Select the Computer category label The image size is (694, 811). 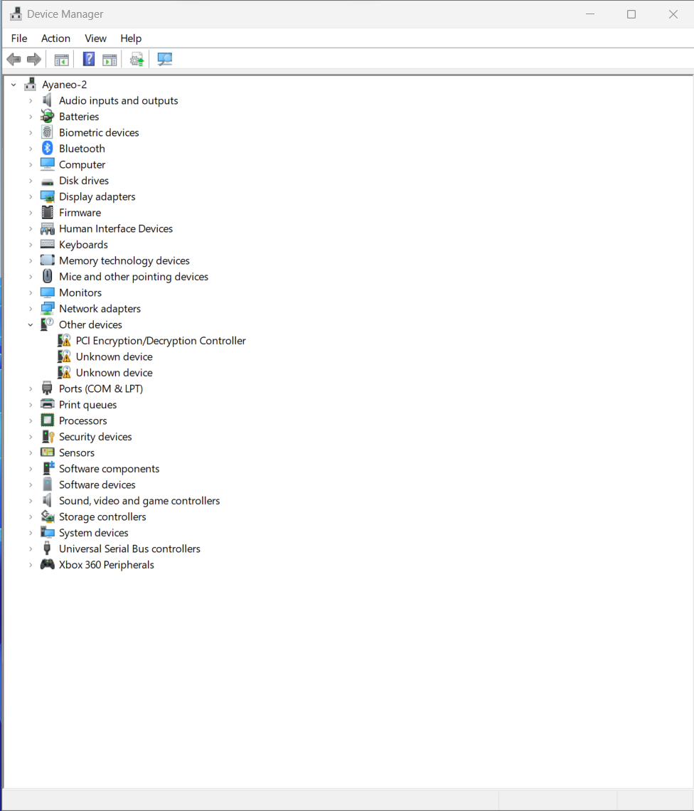tap(82, 164)
